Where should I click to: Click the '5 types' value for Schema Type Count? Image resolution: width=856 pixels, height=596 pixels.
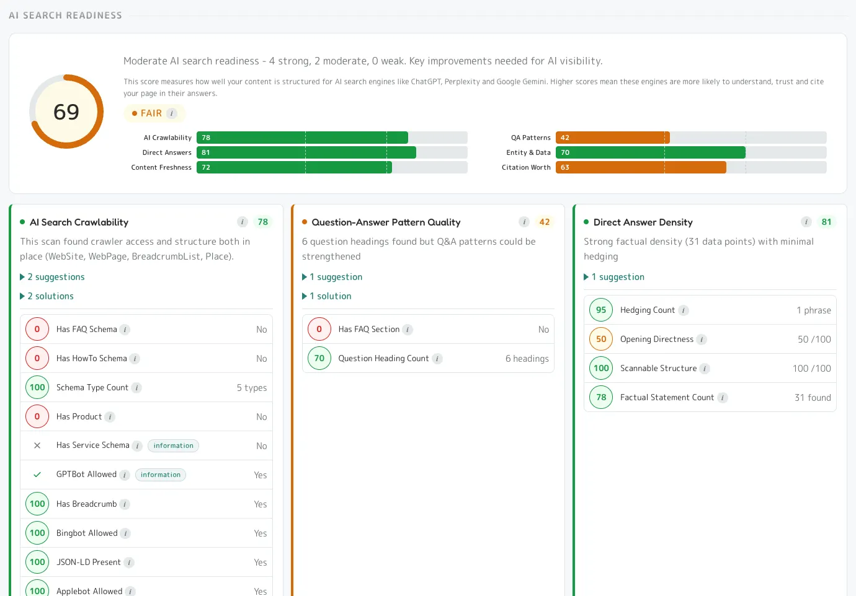pos(252,388)
